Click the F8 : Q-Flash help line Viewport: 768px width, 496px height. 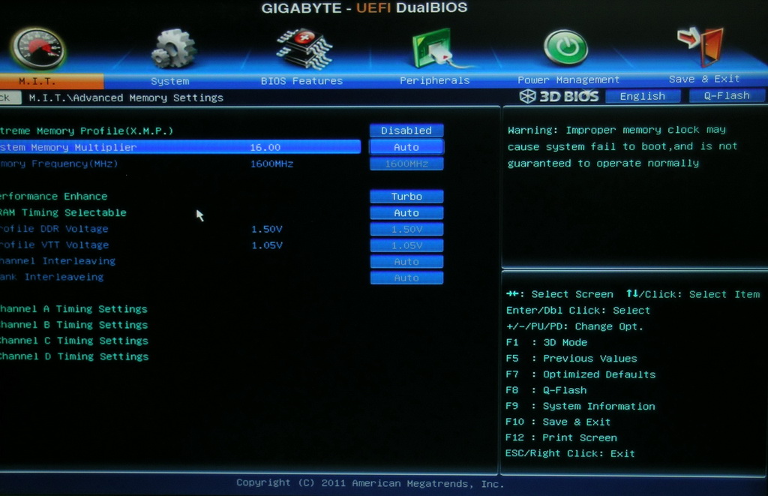(x=546, y=390)
